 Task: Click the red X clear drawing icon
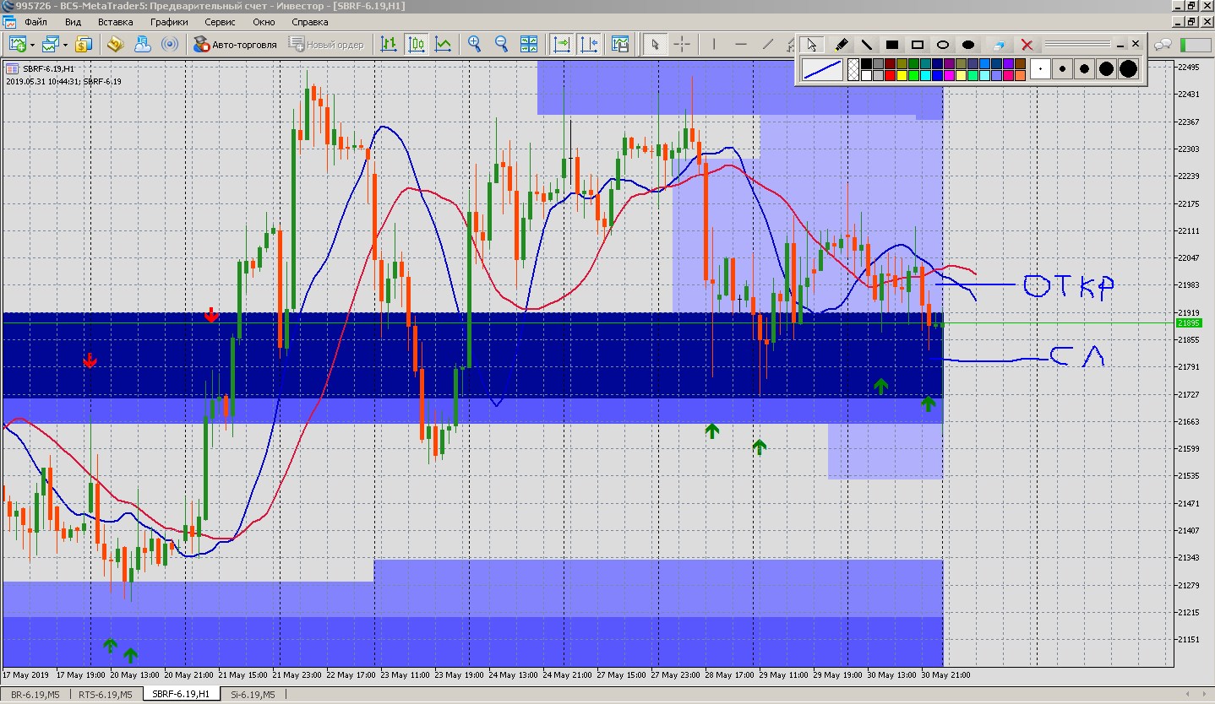click(1027, 45)
